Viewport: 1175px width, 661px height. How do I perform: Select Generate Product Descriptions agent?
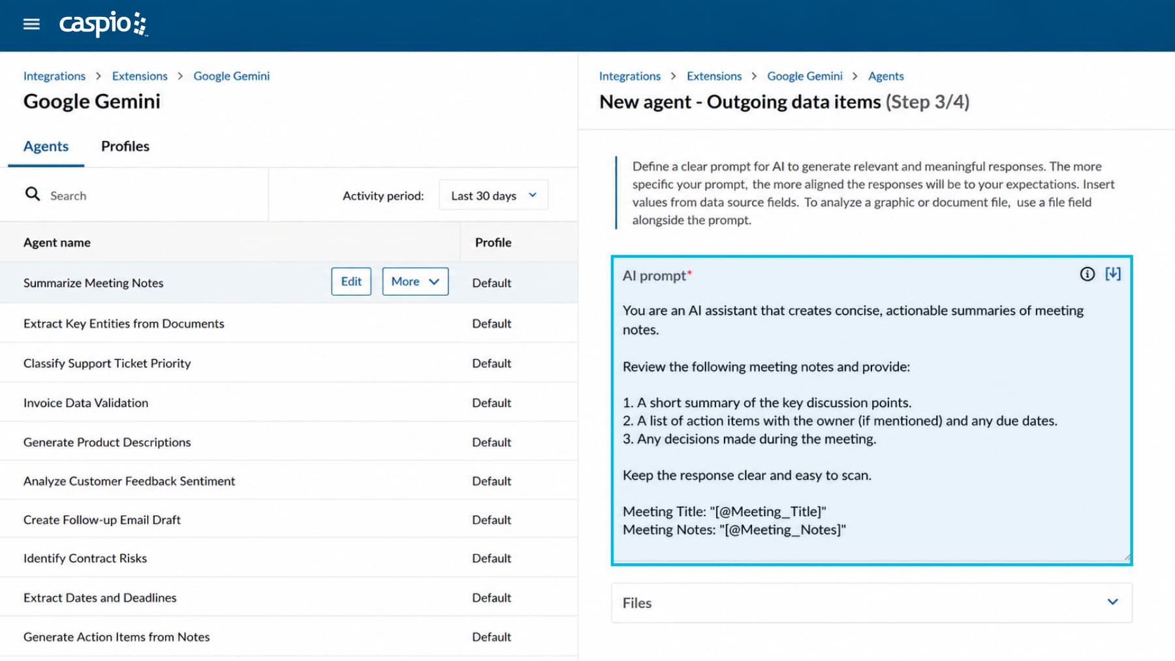[x=107, y=442]
